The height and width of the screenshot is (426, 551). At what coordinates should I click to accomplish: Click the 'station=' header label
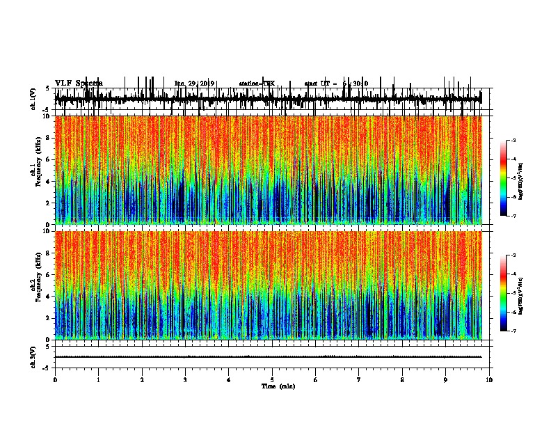coord(251,84)
